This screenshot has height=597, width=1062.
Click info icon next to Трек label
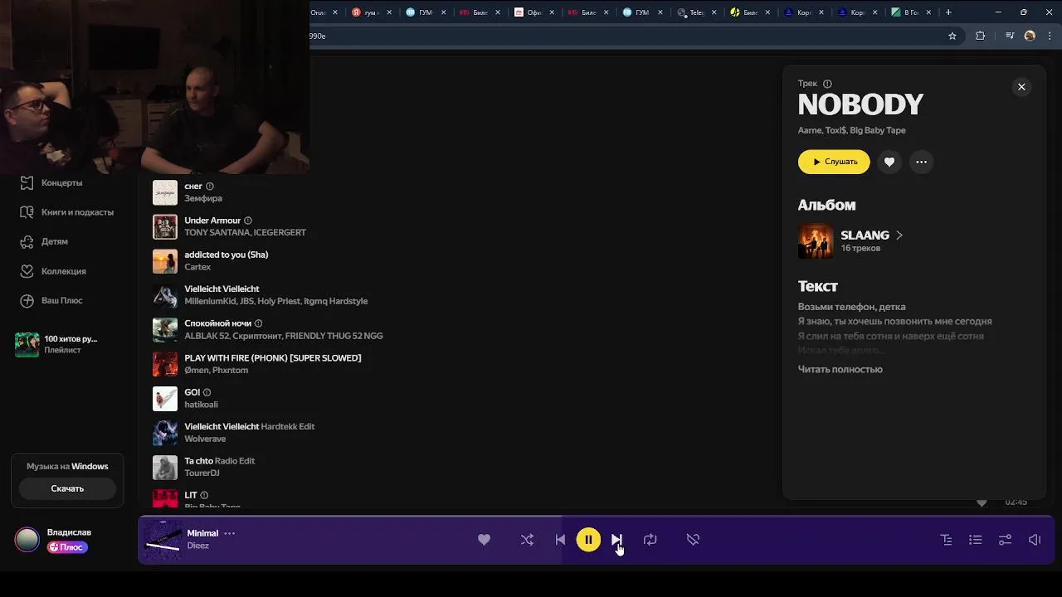tap(827, 84)
